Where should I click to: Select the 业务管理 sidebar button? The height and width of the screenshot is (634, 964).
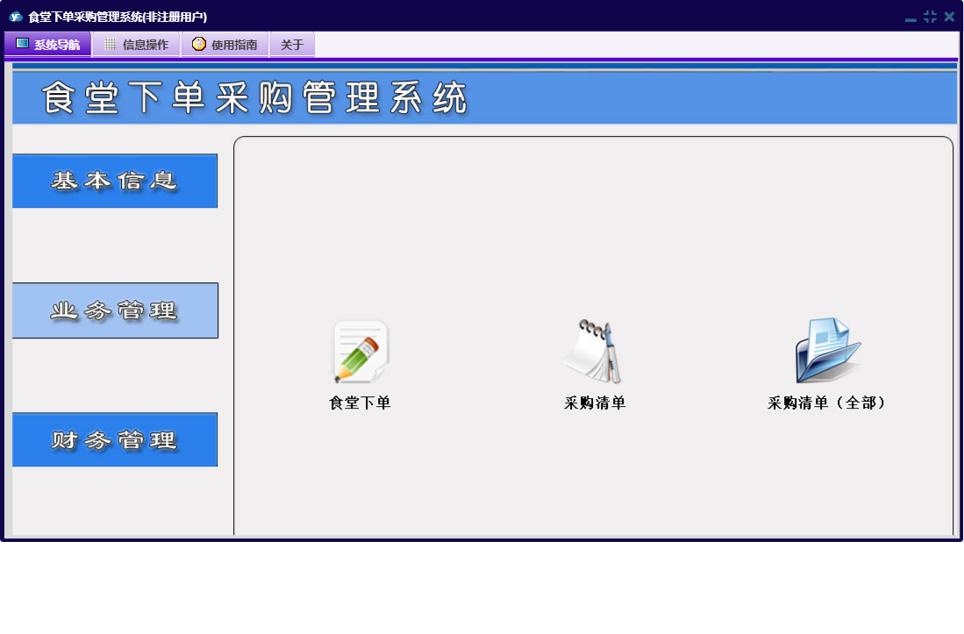pos(115,310)
